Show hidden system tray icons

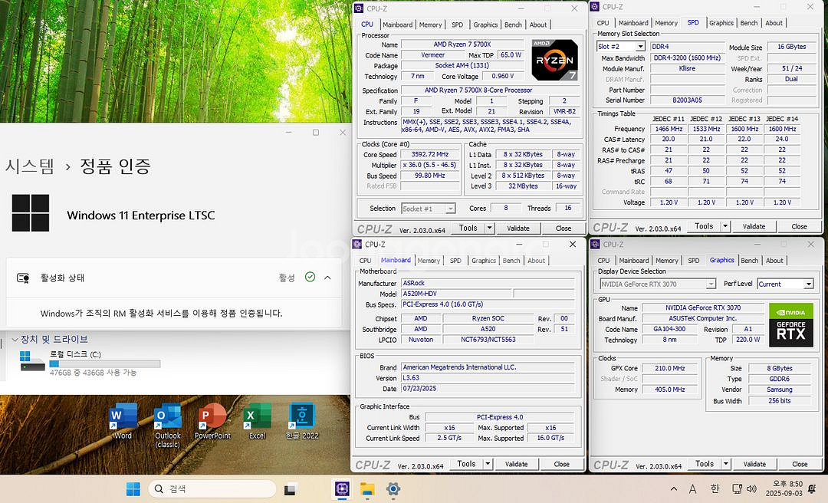[674, 489]
